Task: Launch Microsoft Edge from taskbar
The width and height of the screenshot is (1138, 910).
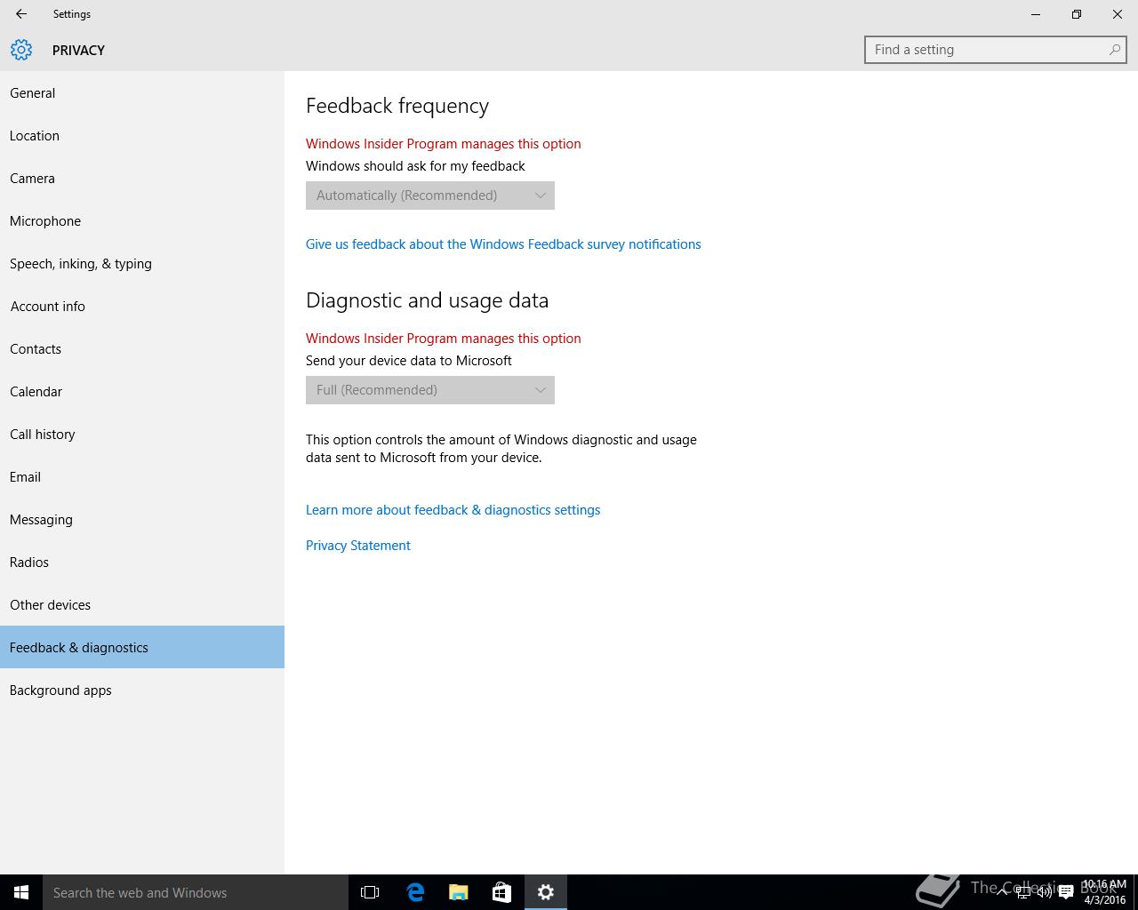Action: pyautogui.click(x=415, y=892)
